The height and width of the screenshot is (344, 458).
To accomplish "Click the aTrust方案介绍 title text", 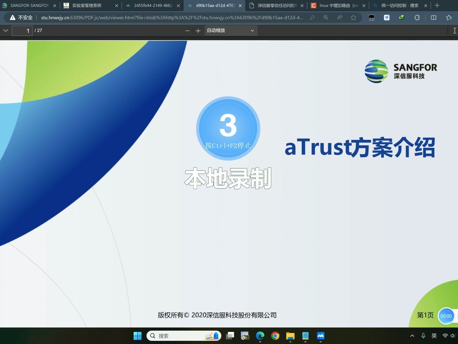I will [360, 147].
